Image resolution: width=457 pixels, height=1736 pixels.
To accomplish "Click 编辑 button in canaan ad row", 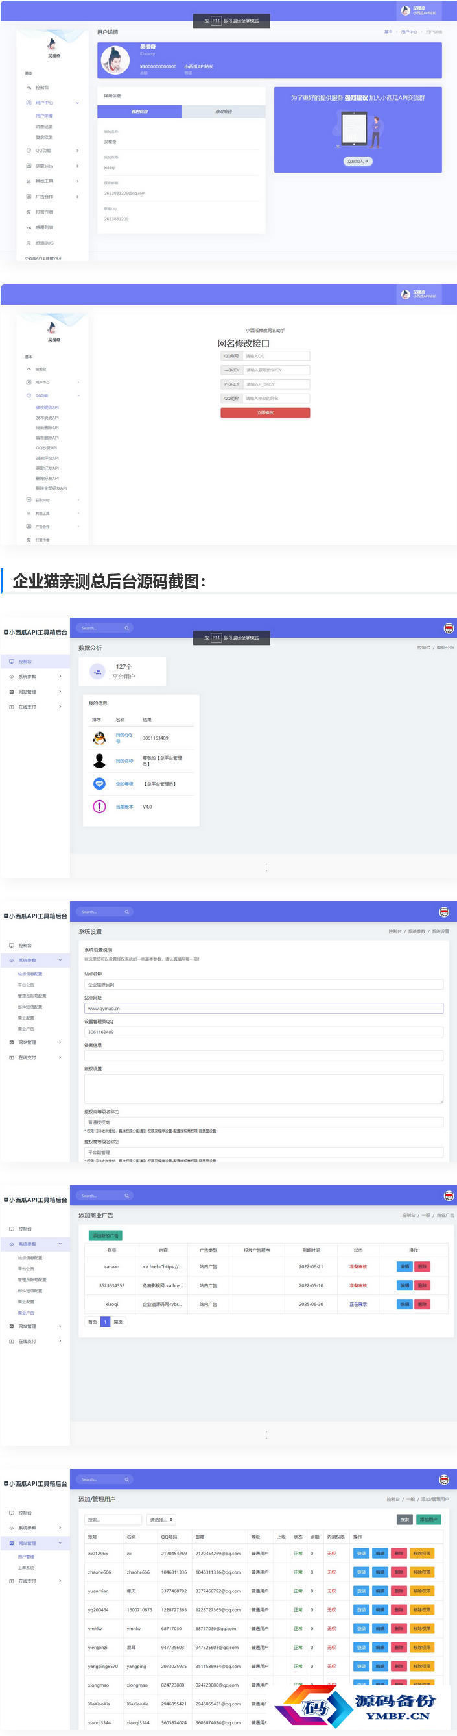I will coord(404,1267).
